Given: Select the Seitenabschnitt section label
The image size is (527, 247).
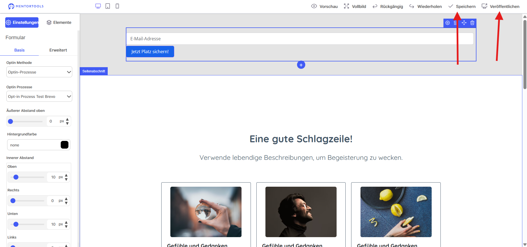Looking at the screenshot, I should pos(94,71).
